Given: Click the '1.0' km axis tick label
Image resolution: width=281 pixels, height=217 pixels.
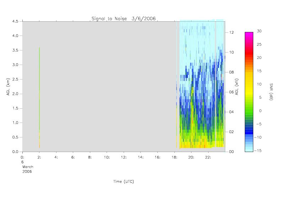Looking at the screenshot, I should tap(15, 123).
